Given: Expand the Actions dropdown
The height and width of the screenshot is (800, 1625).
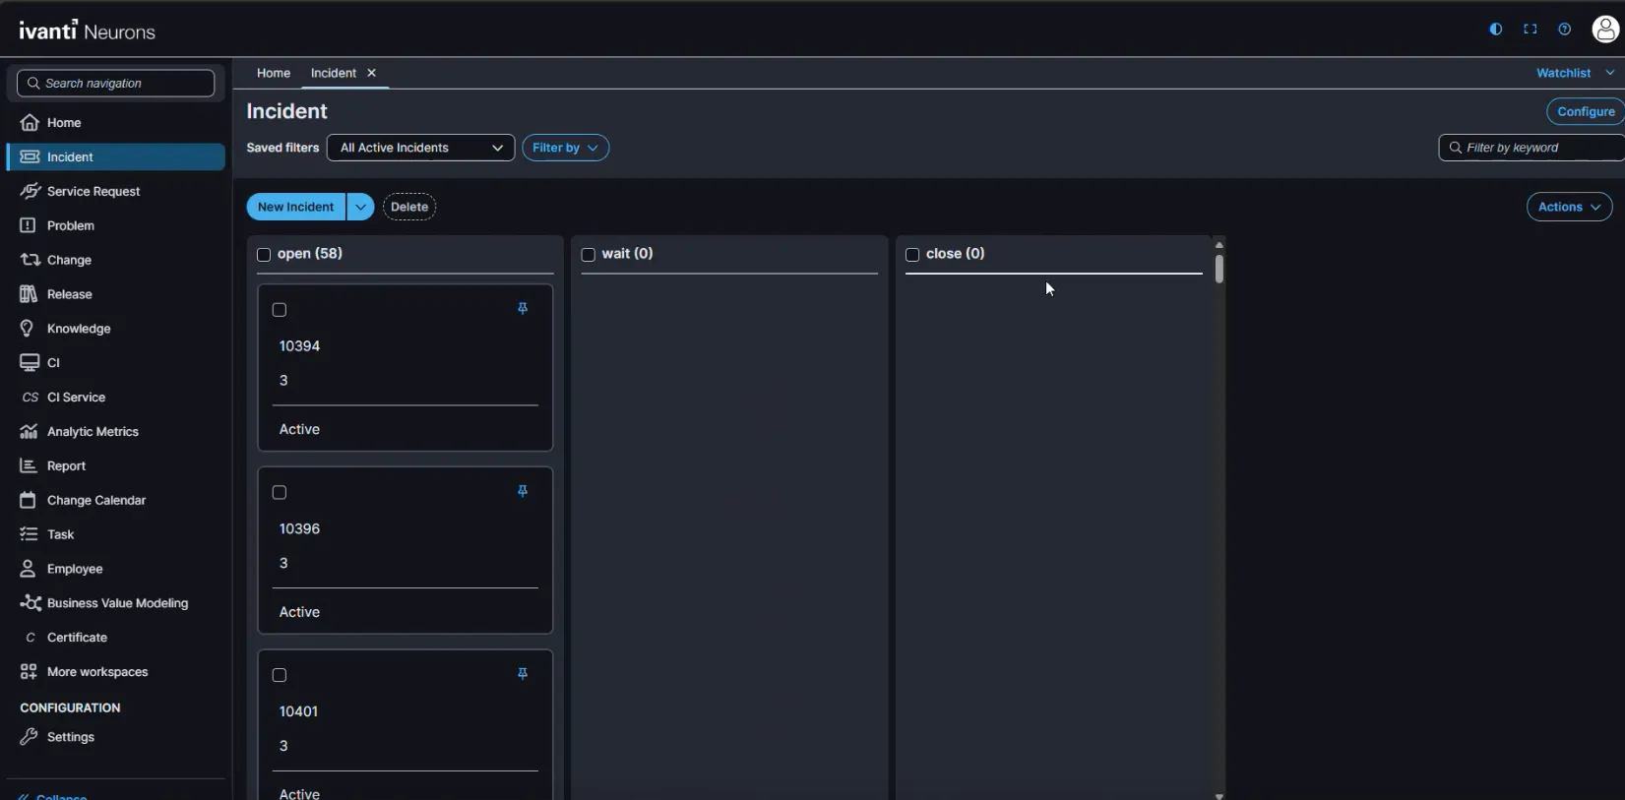Looking at the screenshot, I should click(x=1569, y=207).
